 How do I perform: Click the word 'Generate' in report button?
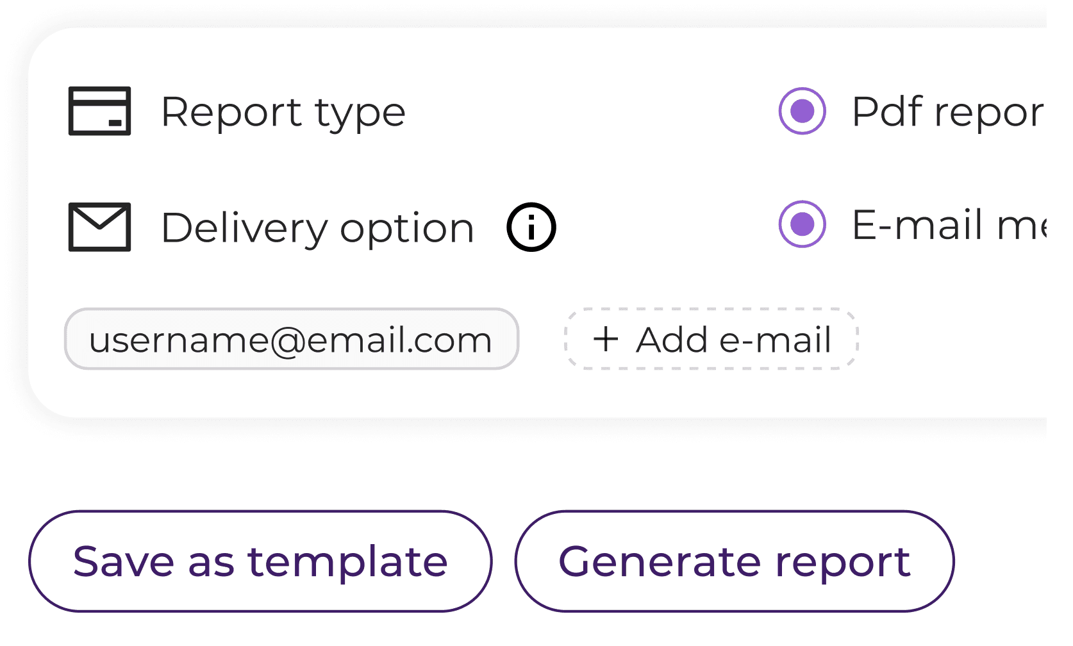660,562
